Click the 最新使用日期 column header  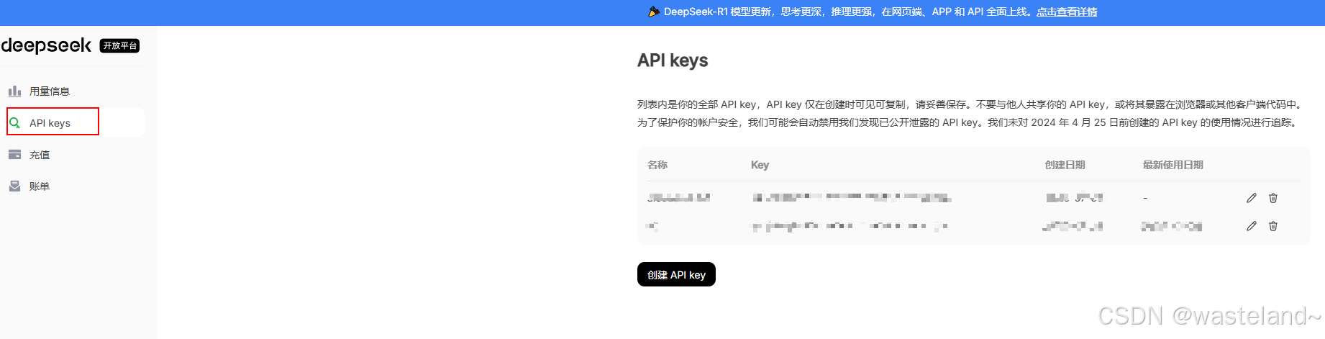pyautogui.click(x=1173, y=165)
